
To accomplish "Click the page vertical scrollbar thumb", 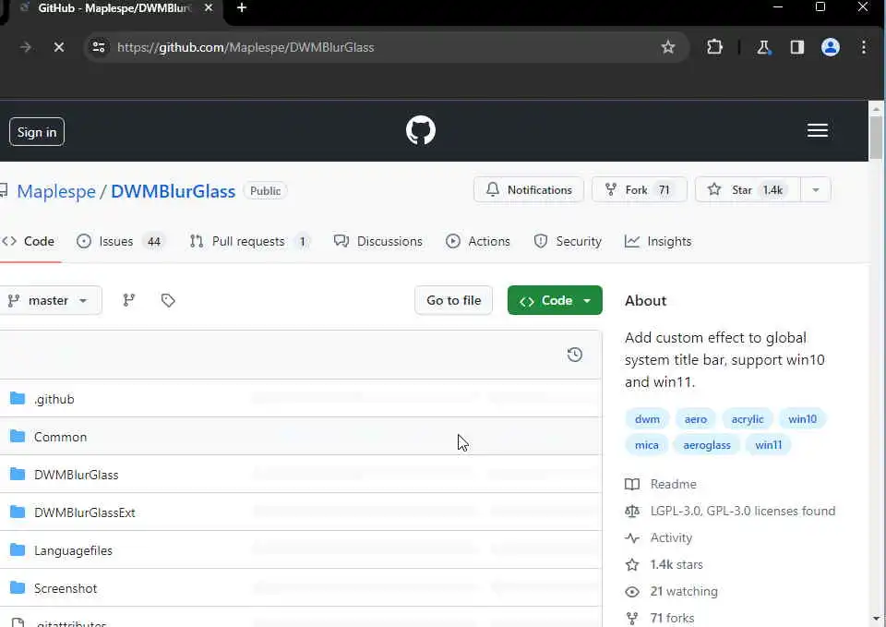I will (x=876, y=138).
